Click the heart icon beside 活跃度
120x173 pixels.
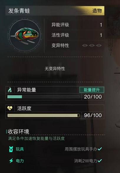(x=10, y=108)
